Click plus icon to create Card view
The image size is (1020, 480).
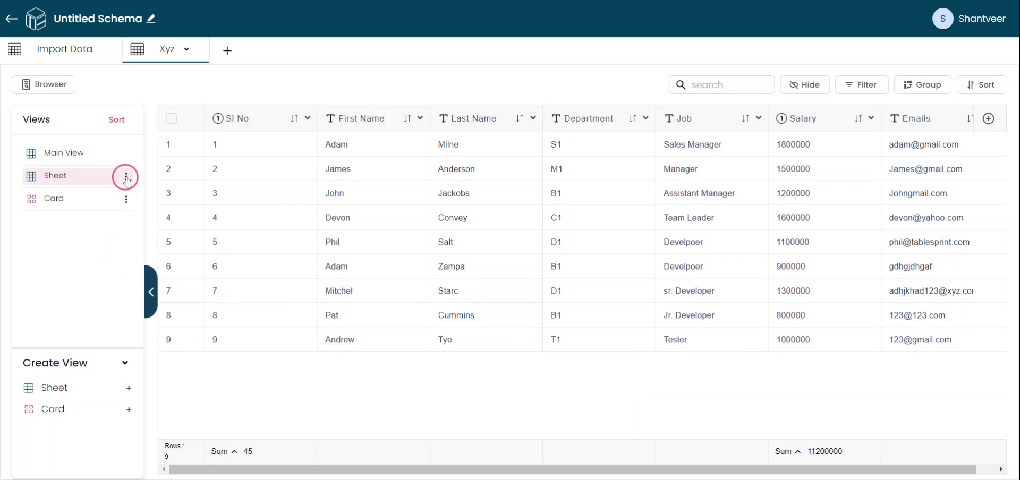click(x=129, y=409)
